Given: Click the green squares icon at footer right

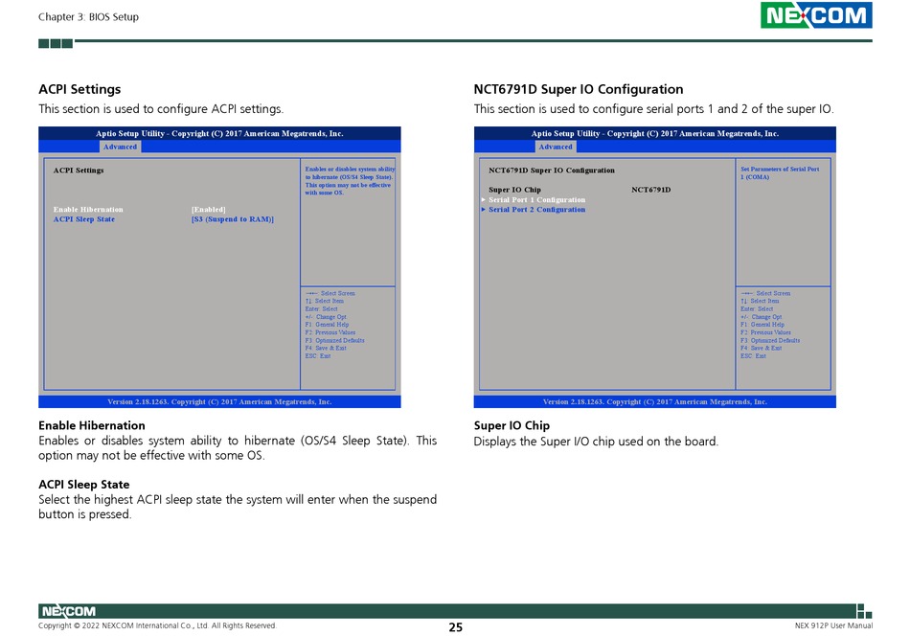Looking at the screenshot, I should (x=864, y=611).
